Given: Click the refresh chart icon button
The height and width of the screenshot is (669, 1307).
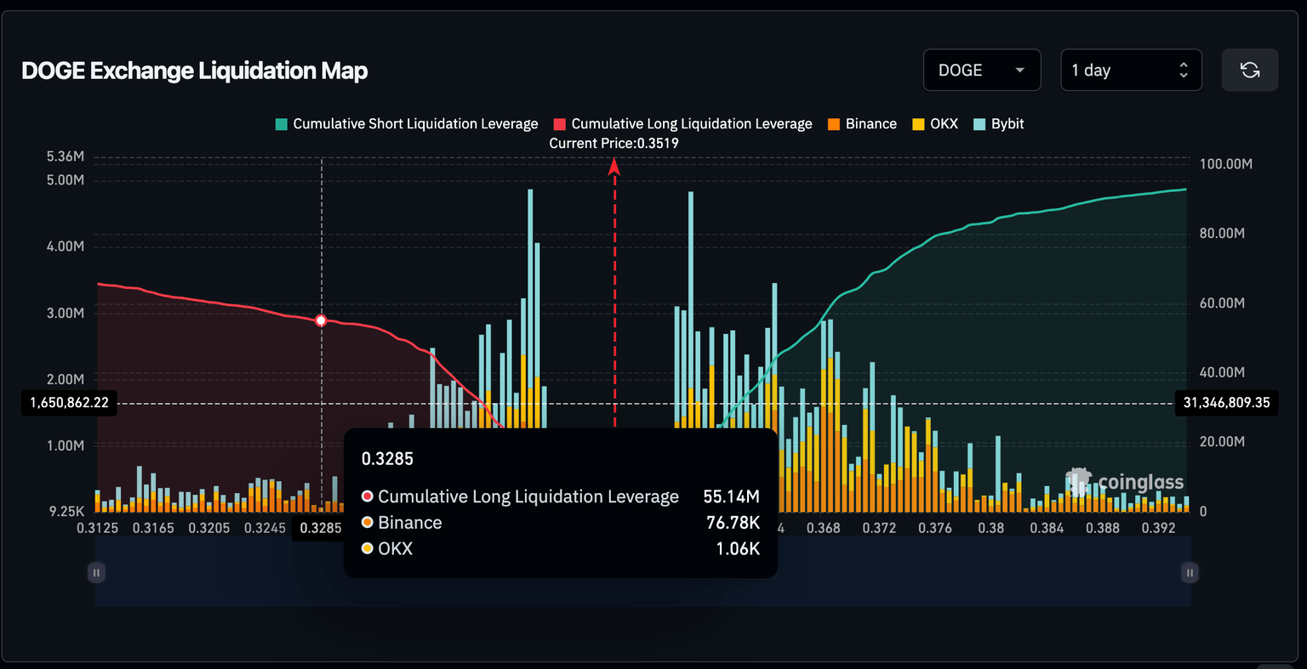Looking at the screenshot, I should tap(1249, 70).
